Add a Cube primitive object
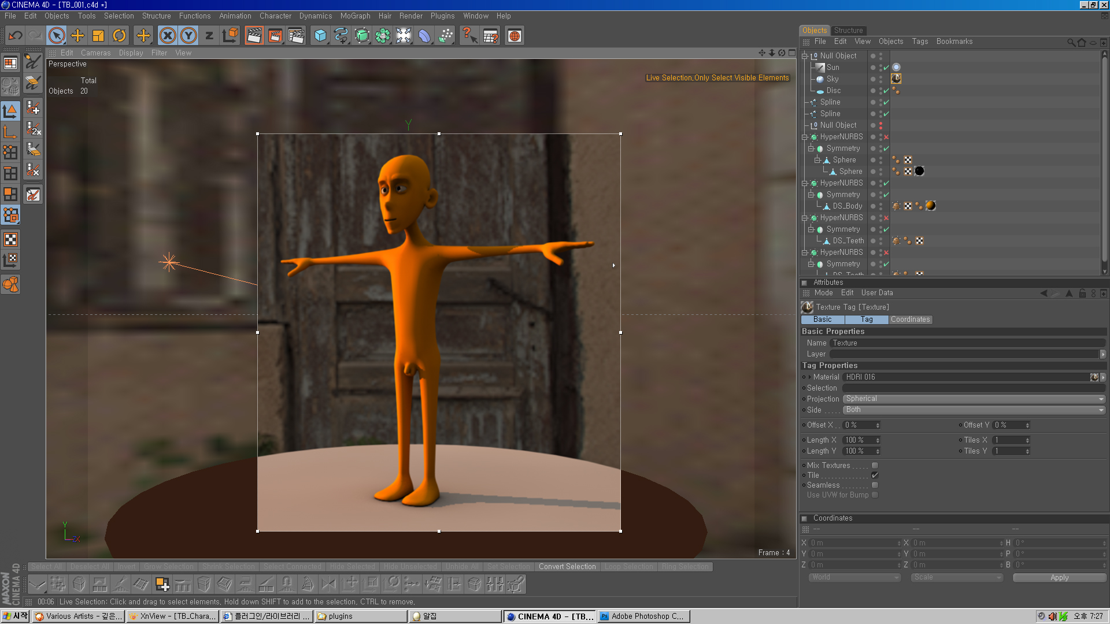 click(x=320, y=36)
